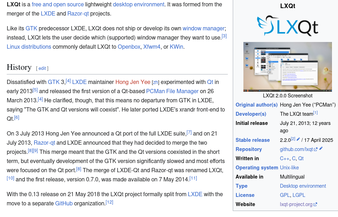The width and height of the screenshot is (338, 217).
Task: Open the C++ link in Written in row
Action: point(285,159)
